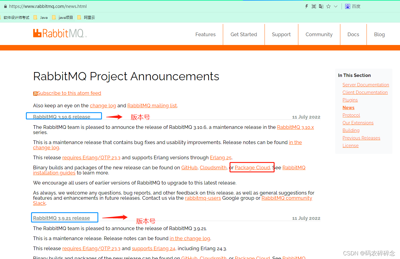Open the Blog nav item
The height and width of the screenshot is (259, 400).
click(379, 34)
